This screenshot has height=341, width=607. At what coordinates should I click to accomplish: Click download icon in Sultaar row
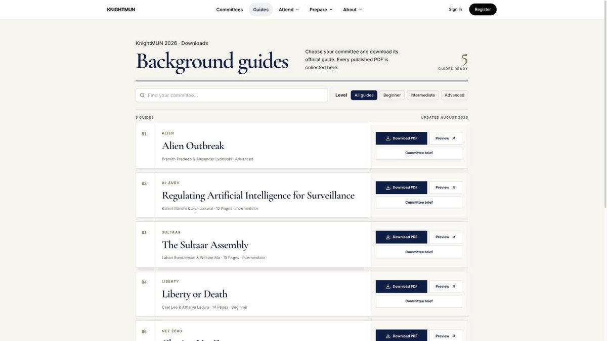[388, 237]
